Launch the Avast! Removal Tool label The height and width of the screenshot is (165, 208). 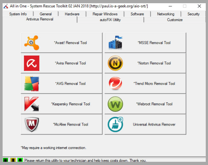click(70, 43)
